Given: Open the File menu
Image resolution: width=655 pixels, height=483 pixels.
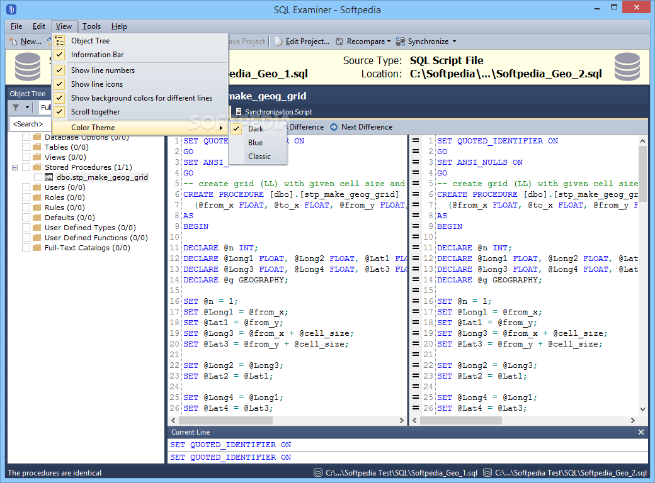Looking at the screenshot, I should pos(16,26).
